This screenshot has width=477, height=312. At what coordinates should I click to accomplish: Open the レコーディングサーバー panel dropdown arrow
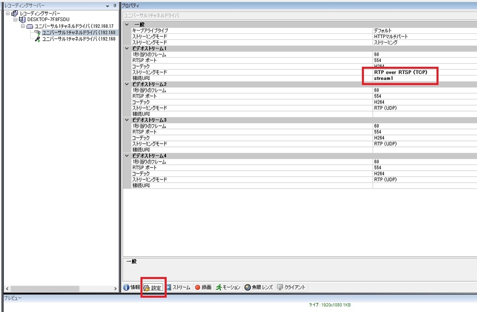click(107, 6)
